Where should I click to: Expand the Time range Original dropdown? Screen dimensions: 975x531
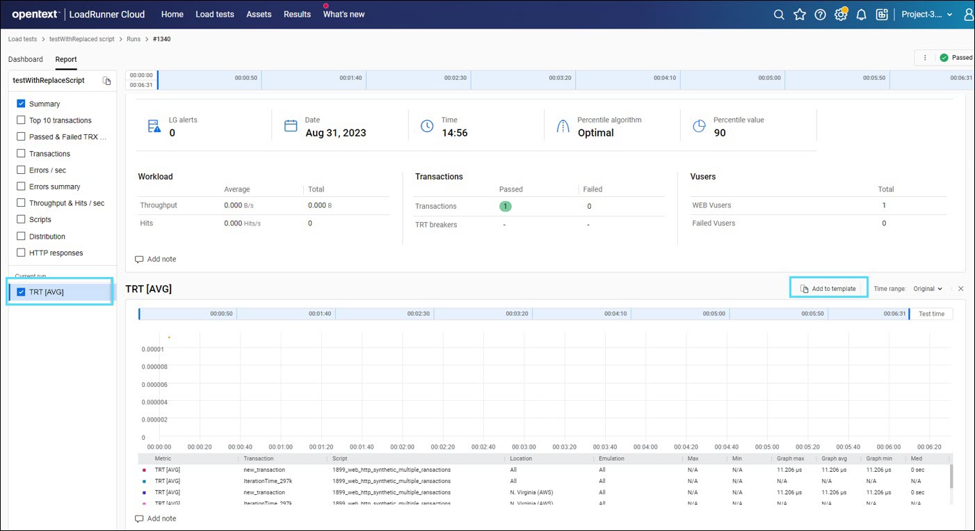[x=928, y=289]
